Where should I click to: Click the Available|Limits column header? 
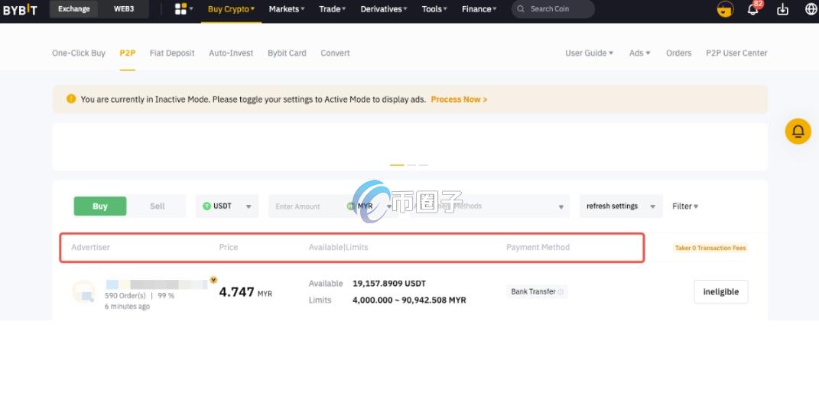coord(339,247)
